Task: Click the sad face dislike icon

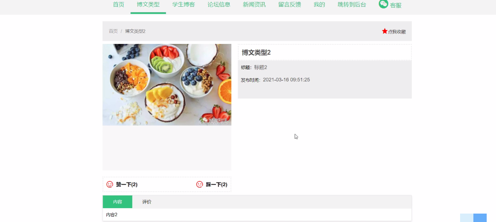Action: coord(199,184)
